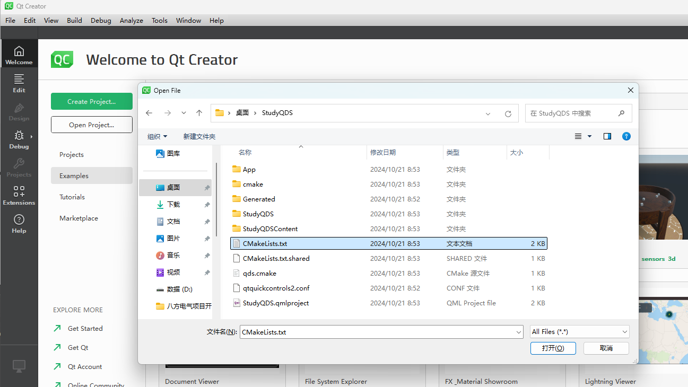The image size is (688, 387).
Task: Click the 文件名 filename input field
Action: pos(377,332)
